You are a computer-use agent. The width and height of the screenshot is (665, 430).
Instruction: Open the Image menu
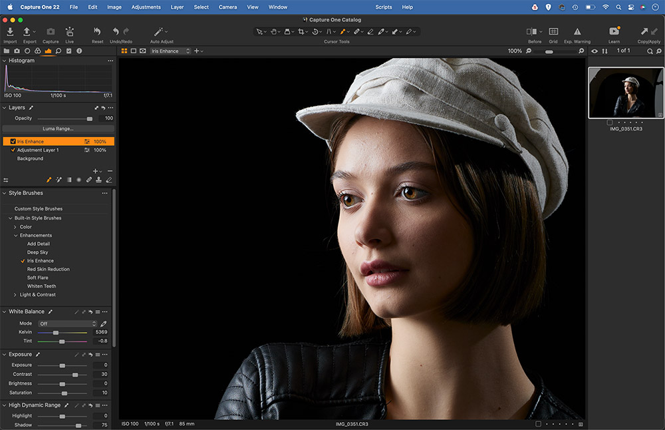tap(114, 7)
